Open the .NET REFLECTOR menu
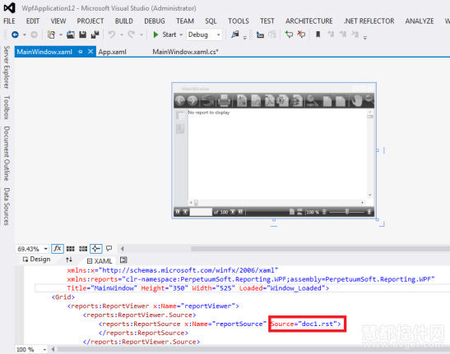Viewport: 450px width, 354px height. click(369, 21)
